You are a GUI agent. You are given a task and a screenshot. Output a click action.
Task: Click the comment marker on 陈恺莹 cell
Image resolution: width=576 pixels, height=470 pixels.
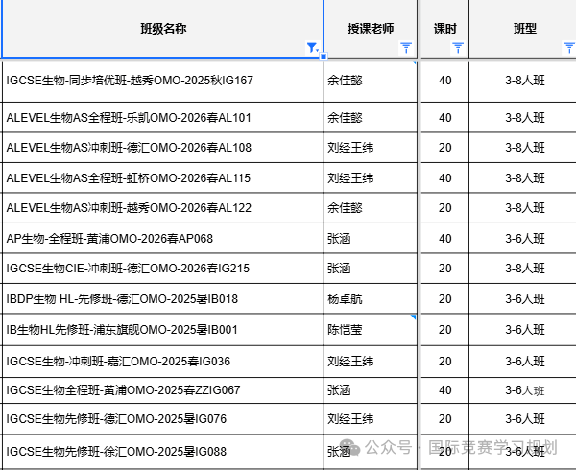click(414, 317)
